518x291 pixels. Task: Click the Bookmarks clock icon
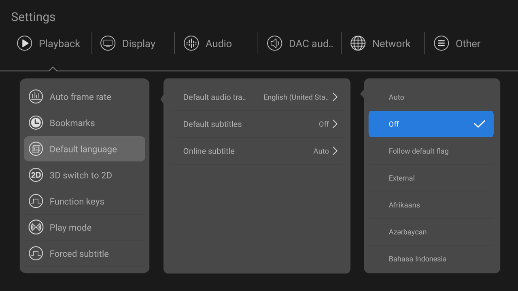pyautogui.click(x=36, y=123)
